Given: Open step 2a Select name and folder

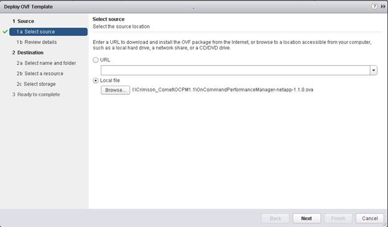Looking at the screenshot, I should click(x=46, y=63).
